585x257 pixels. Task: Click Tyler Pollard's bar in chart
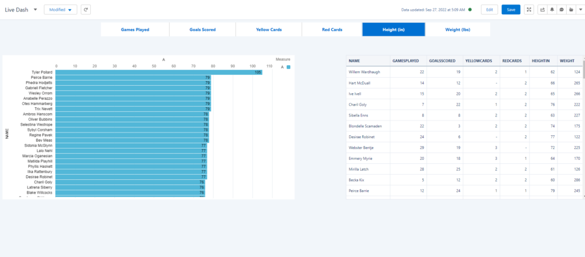tap(159, 73)
